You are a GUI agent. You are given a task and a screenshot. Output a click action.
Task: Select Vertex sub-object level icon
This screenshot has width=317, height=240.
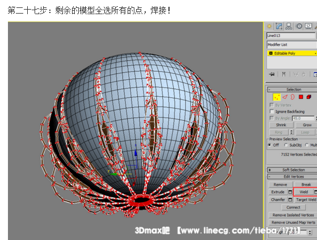point(277,97)
